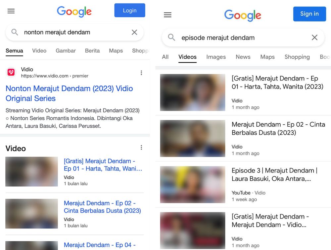Open Maps tab on right page
The image size is (331, 250).
pos(267,57)
